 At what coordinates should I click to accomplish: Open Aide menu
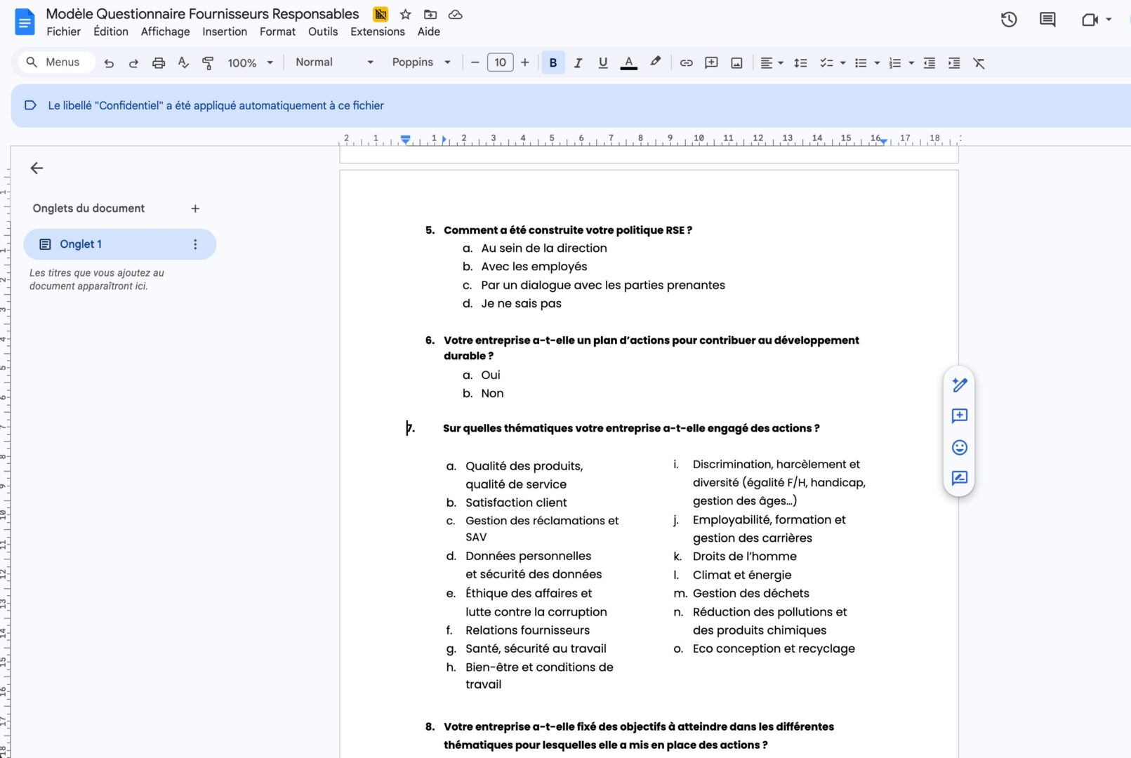pos(428,32)
